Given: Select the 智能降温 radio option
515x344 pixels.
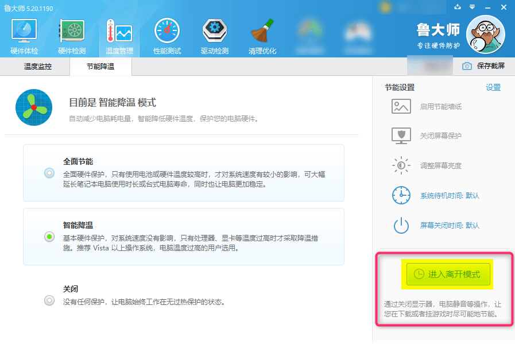Looking at the screenshot, I should coord(49,237).
